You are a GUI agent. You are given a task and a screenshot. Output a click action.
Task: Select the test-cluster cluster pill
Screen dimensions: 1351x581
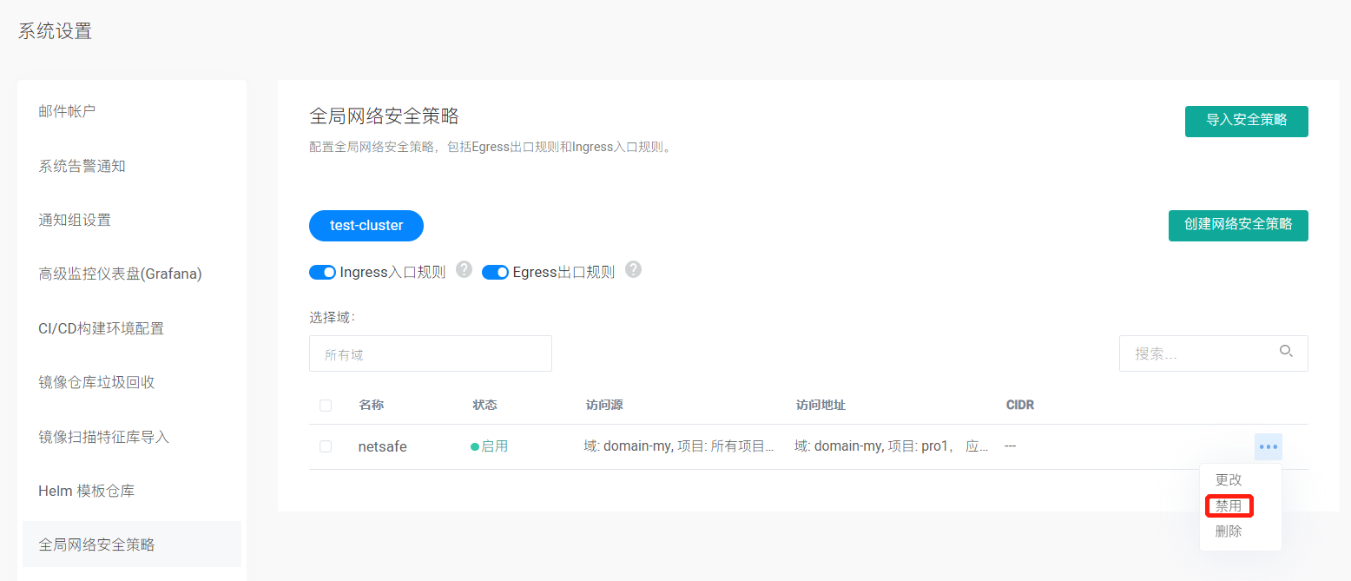tap(366, 226)
